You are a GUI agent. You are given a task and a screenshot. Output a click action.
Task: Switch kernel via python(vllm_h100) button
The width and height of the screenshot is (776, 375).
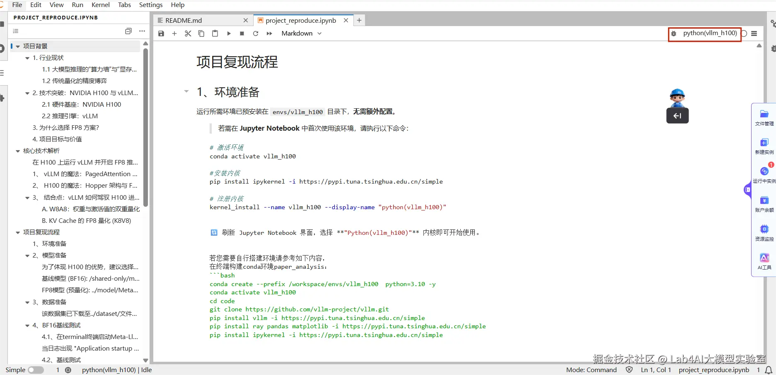[x=710, y=33]
